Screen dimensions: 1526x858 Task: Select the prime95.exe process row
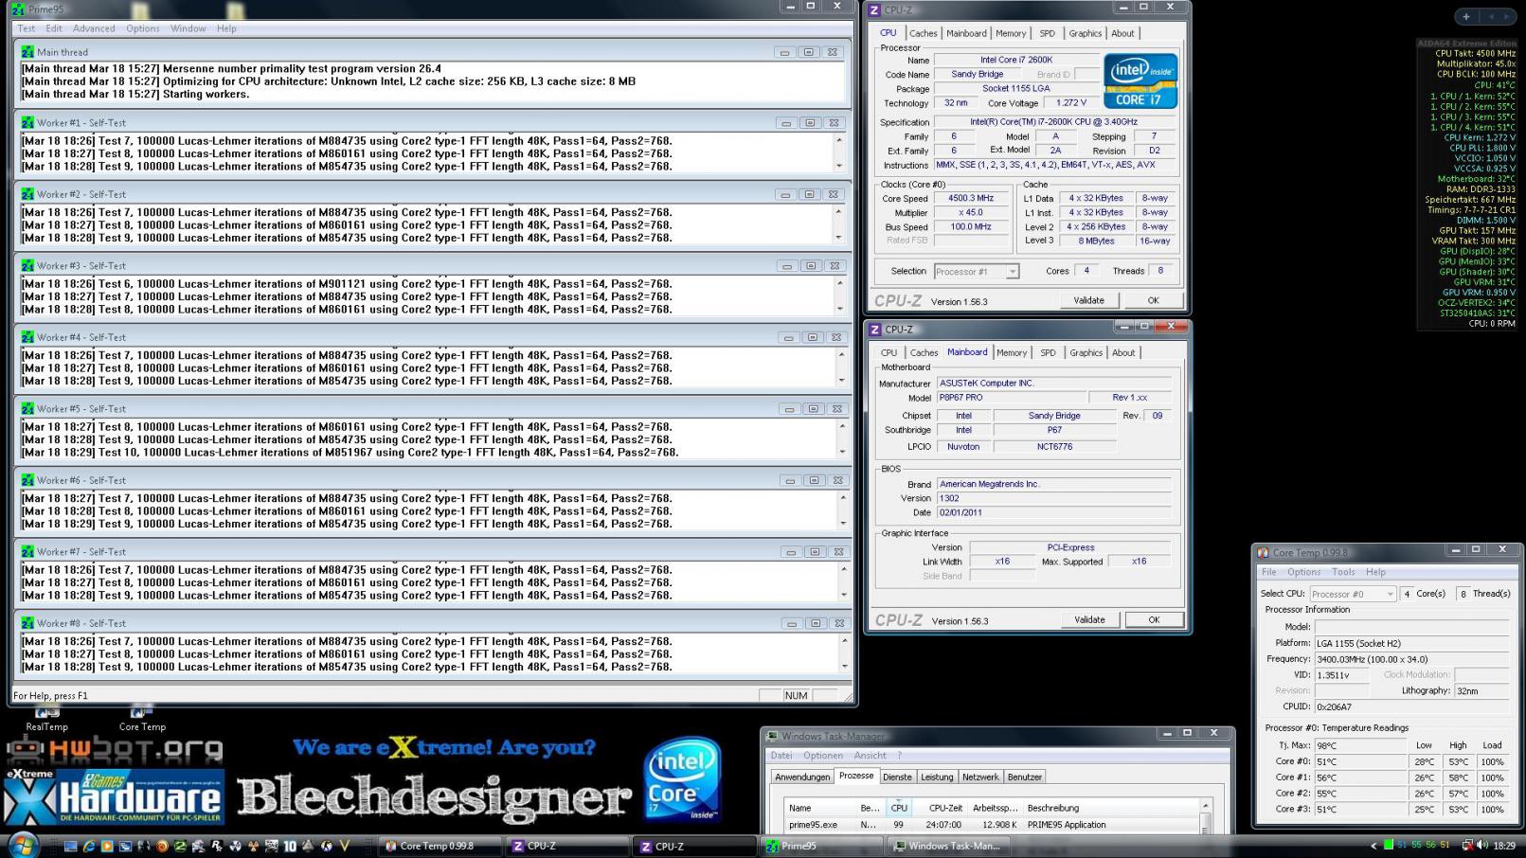tap(991, 825)
